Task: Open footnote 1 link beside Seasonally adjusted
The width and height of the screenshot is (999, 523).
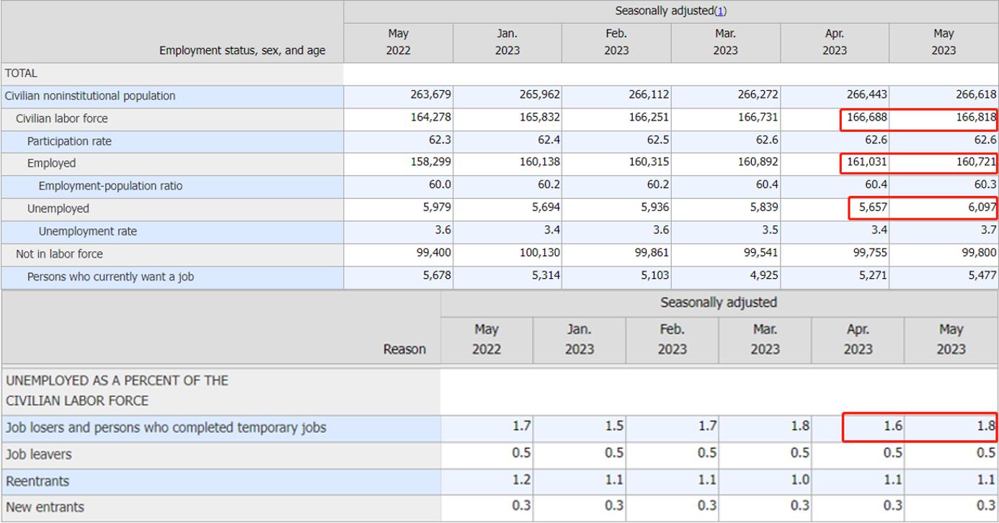Action: click(721, 11)
